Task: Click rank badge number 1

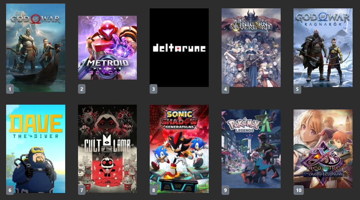Action: [x=10, y=89]
